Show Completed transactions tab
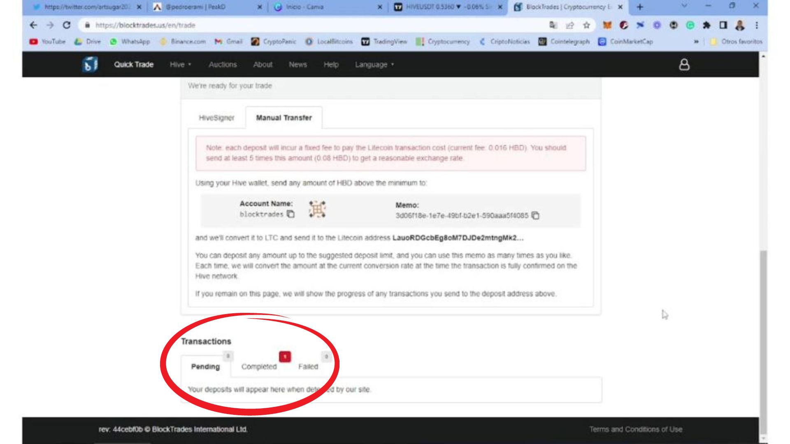 coord(259,367)
